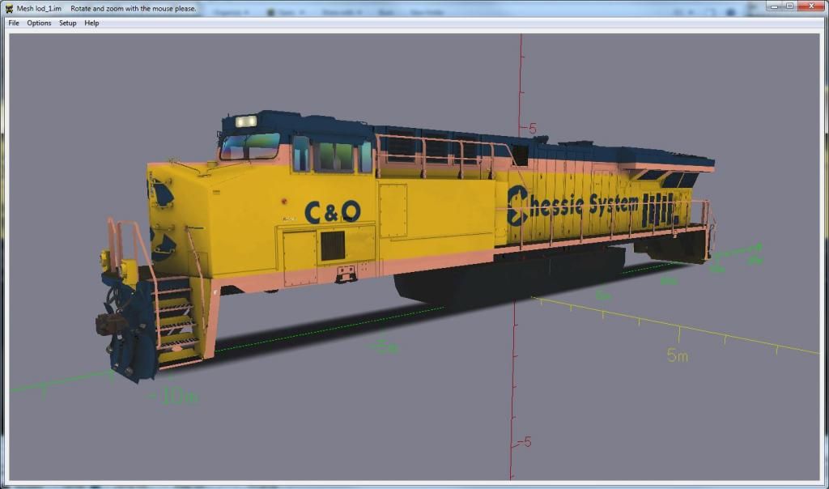
Task: Open the File menu
Action: point(14,23)
